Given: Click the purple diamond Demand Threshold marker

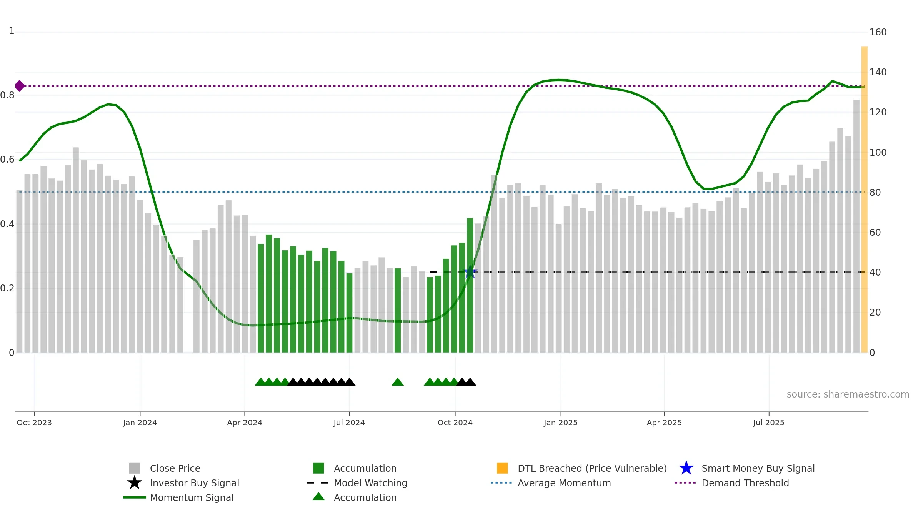Looking at the screenshot, I should [20, 86].
